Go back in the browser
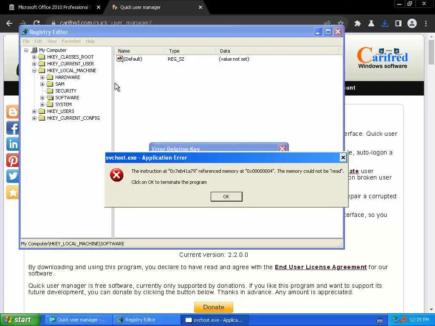The width and height of the screenshot is (435, 326). [9, 23]
